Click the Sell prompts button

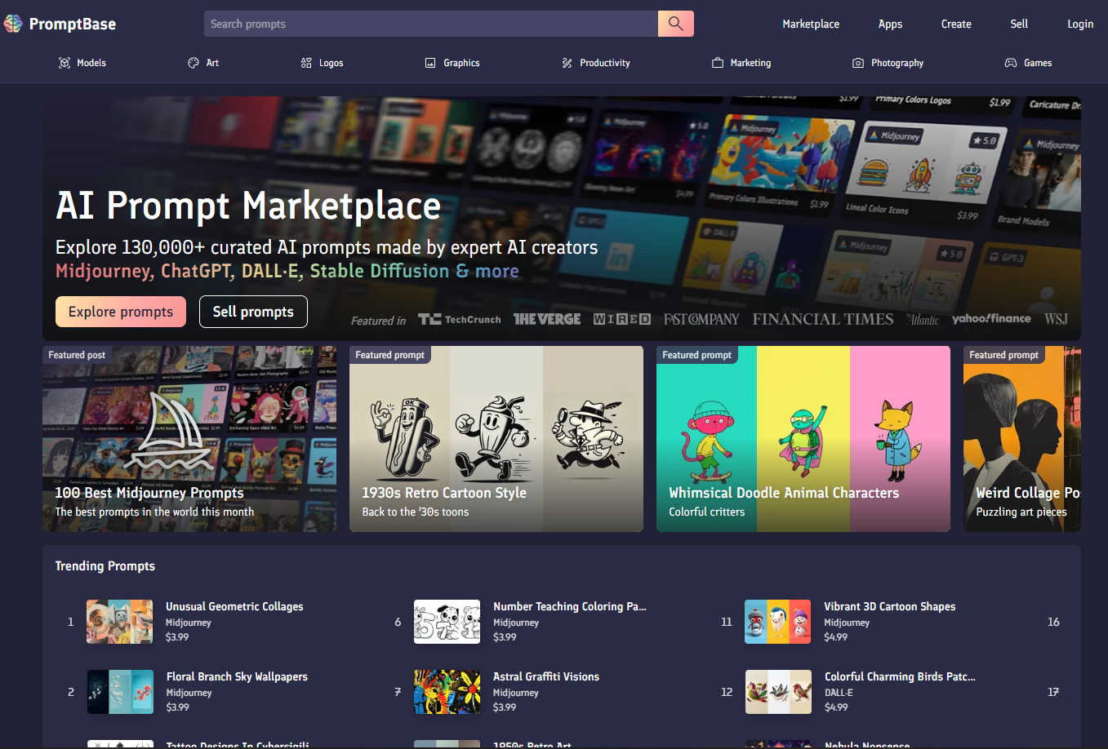(253, 312)
